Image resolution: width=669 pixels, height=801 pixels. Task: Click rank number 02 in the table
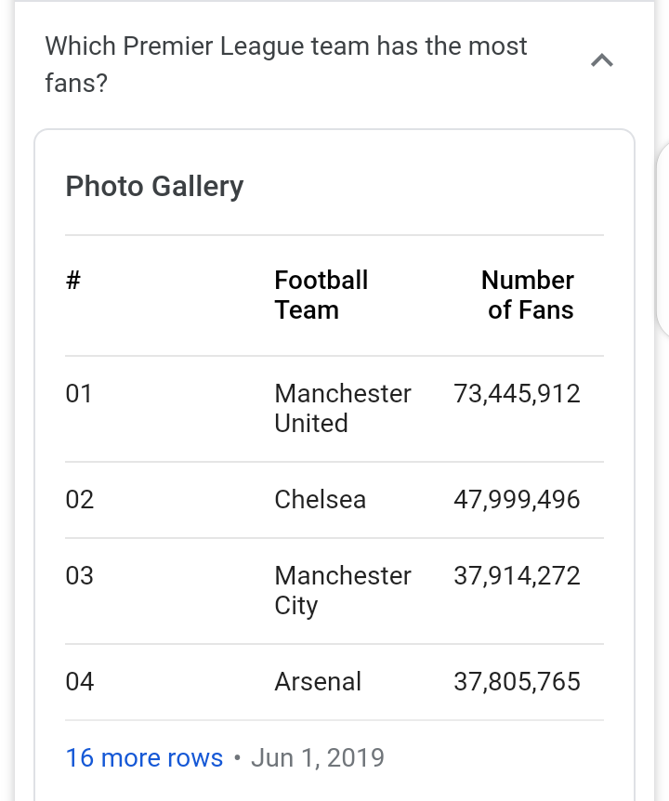coord(79,500)
